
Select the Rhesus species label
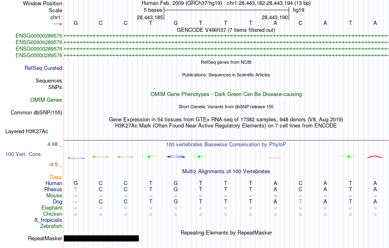click(x=53, y=189)
